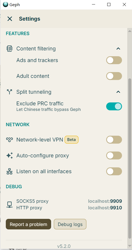Collapse the Split tunneling section chevron
Viewport: 132px width, 250px height.
[118, 92]
